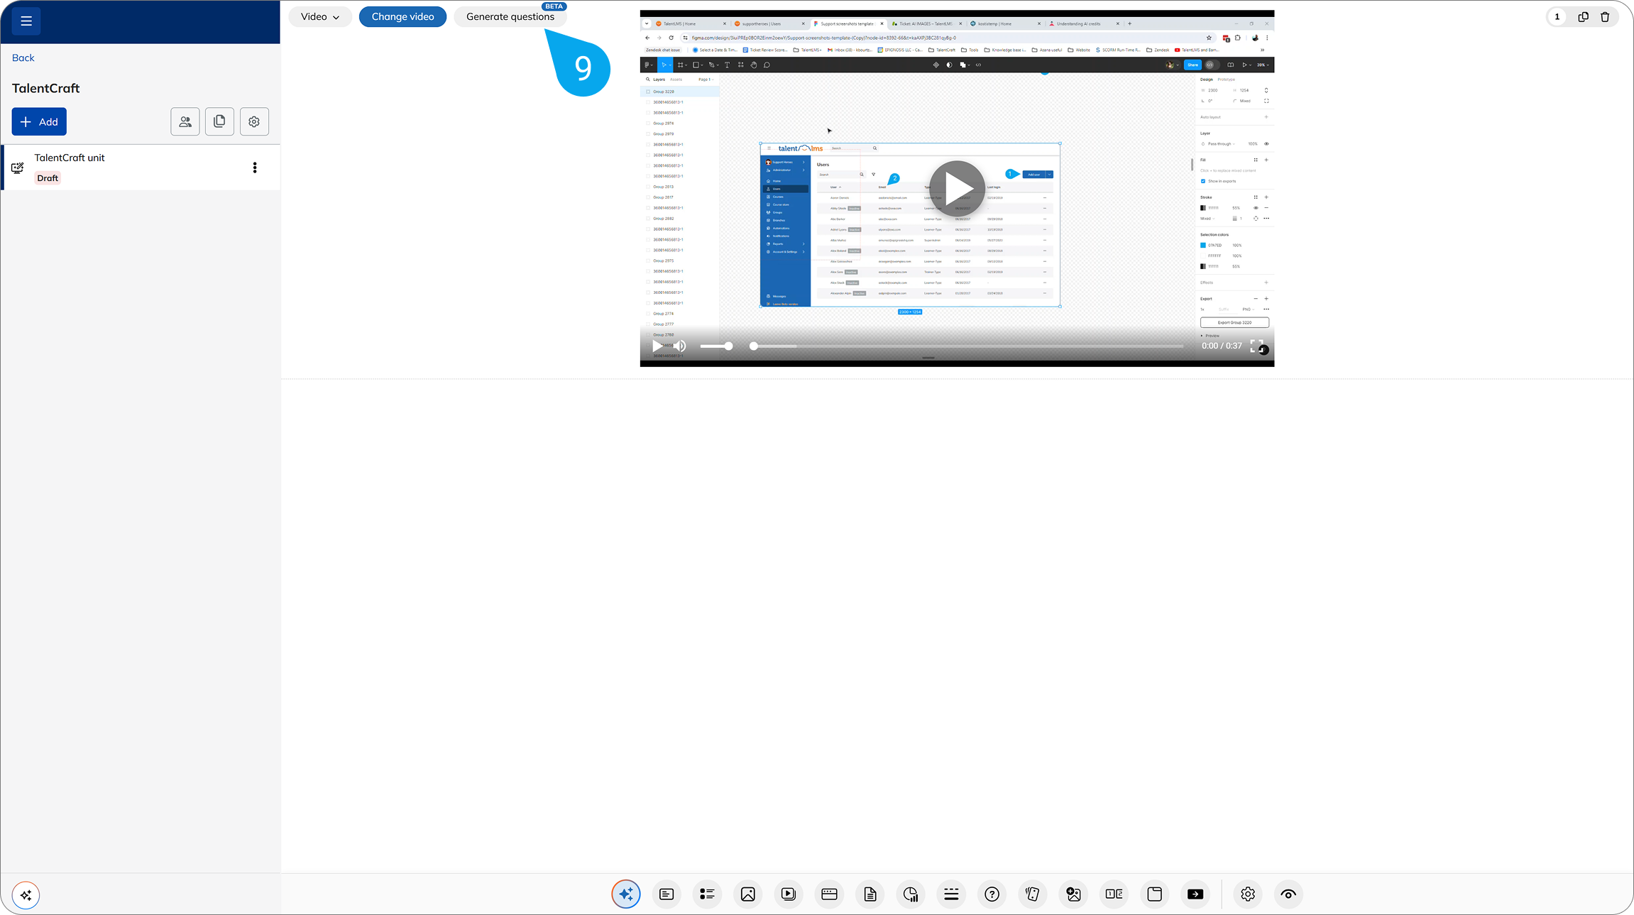Image resolution: width=1634 pixels, height=915 pixels.
Task: Click the Change video button
Action: (402, 16)
